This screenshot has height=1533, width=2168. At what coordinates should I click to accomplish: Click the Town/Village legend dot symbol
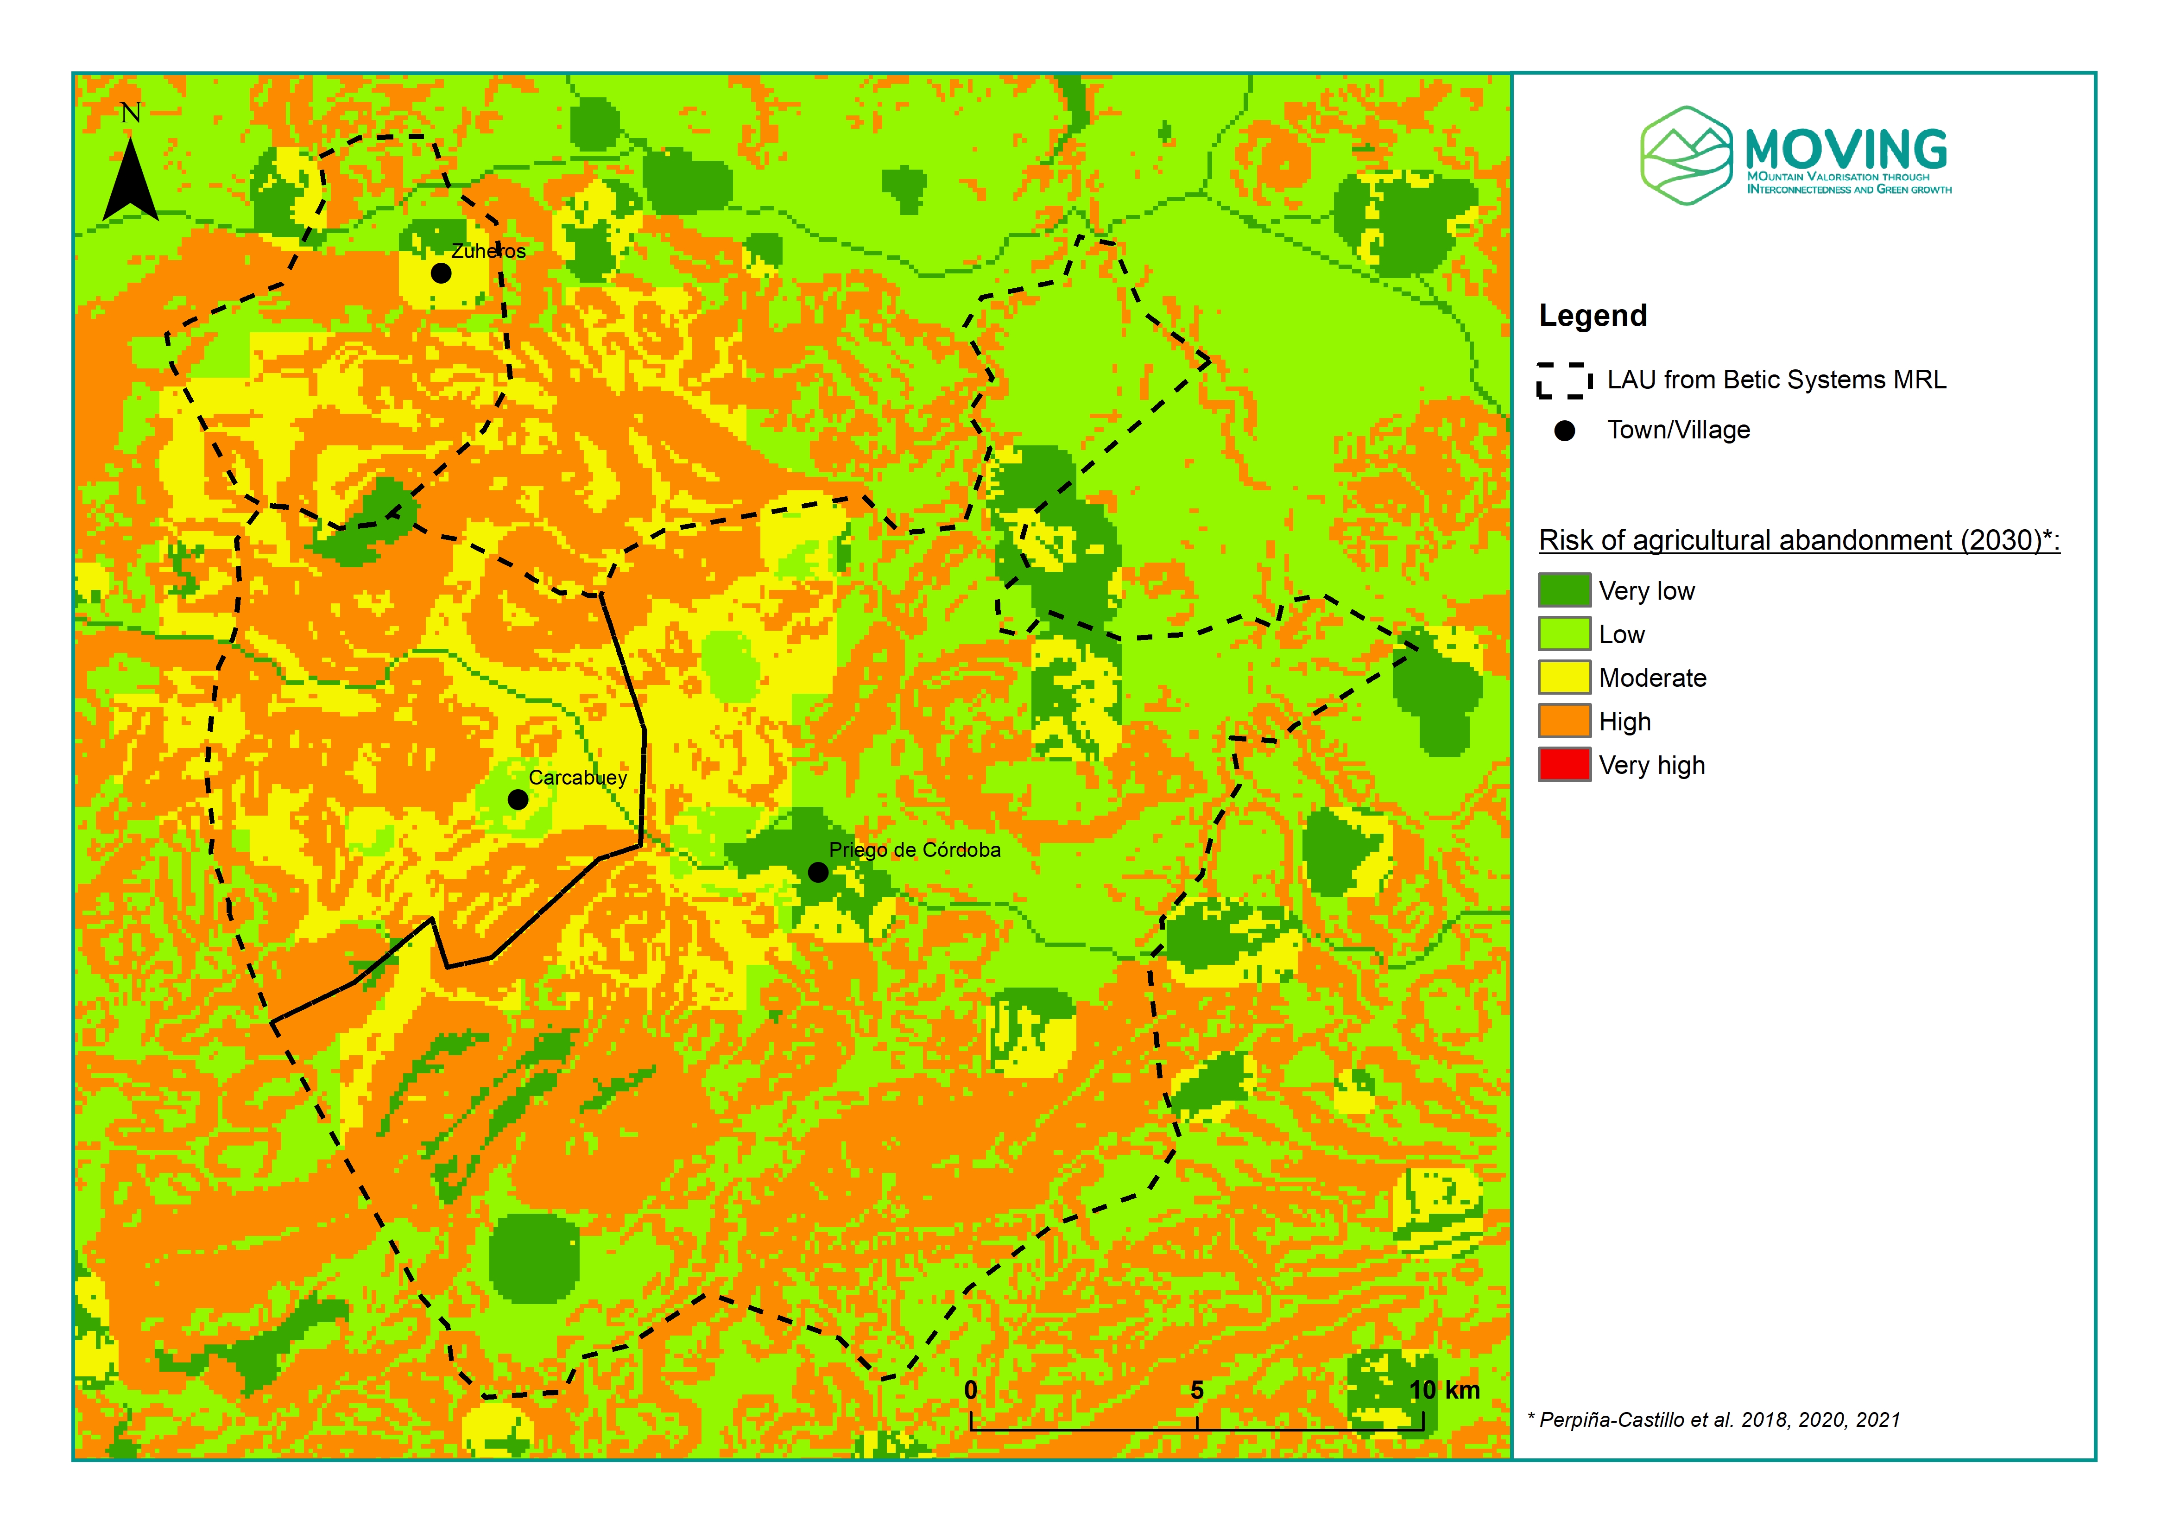[1565, 431]
